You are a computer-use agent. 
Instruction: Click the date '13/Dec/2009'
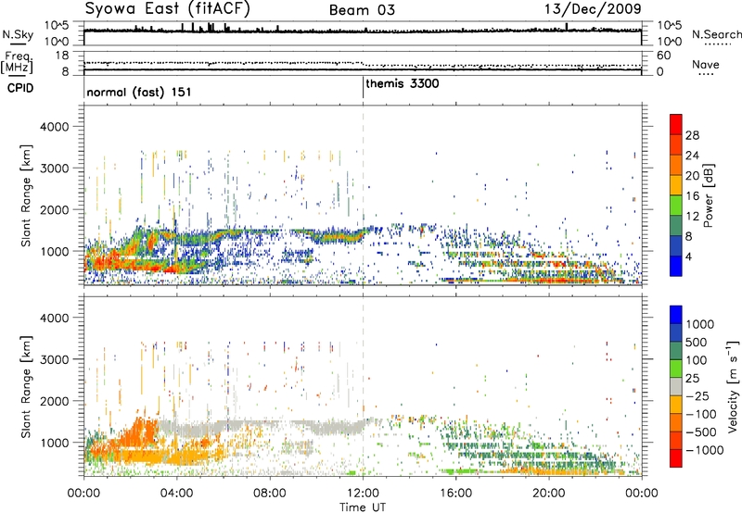[593, 8]
